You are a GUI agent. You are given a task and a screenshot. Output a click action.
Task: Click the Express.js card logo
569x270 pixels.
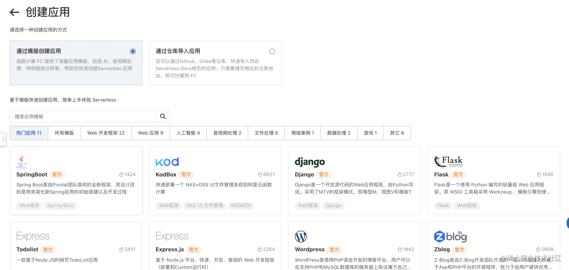pos(172,236)
